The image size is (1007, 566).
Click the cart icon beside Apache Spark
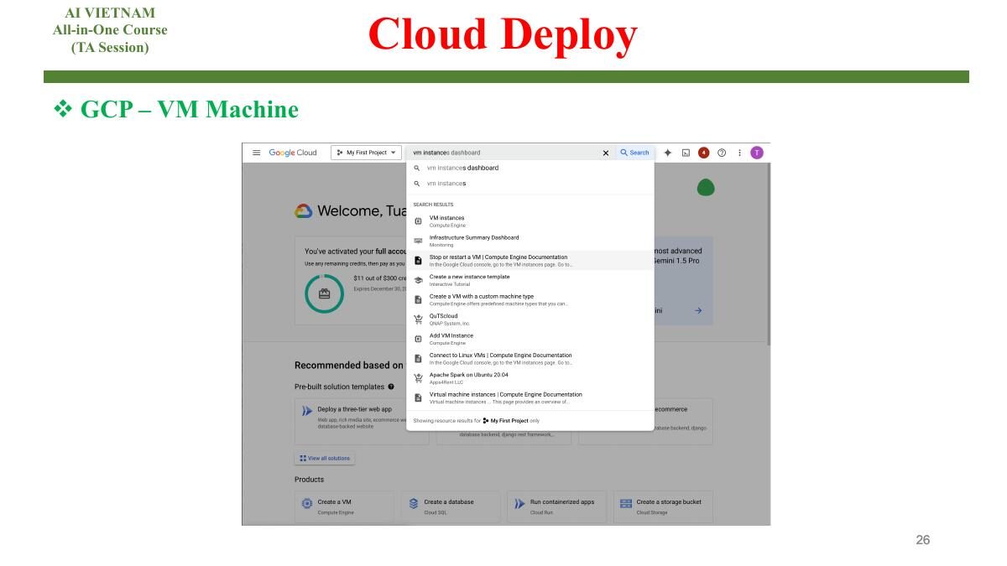click(418, 378)
